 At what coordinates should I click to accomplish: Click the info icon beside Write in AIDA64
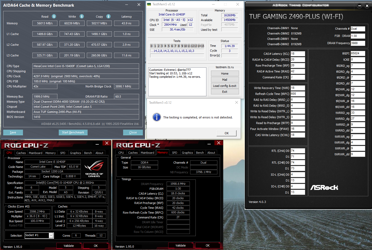[82, 16]
